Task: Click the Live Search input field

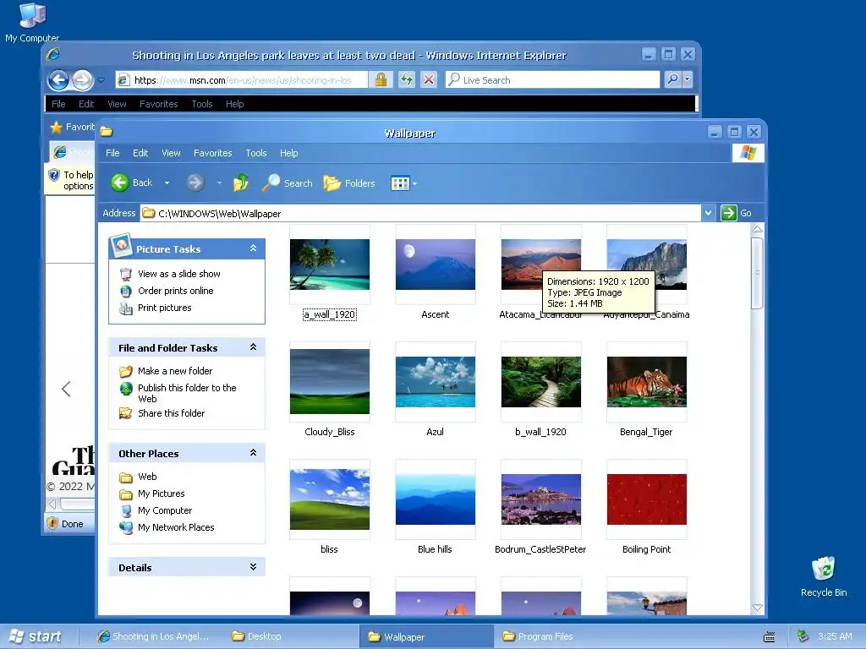Action: tap(552, 79)
